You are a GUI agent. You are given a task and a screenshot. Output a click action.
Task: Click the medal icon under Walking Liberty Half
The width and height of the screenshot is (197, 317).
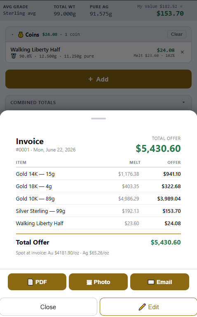coord(14,56)
